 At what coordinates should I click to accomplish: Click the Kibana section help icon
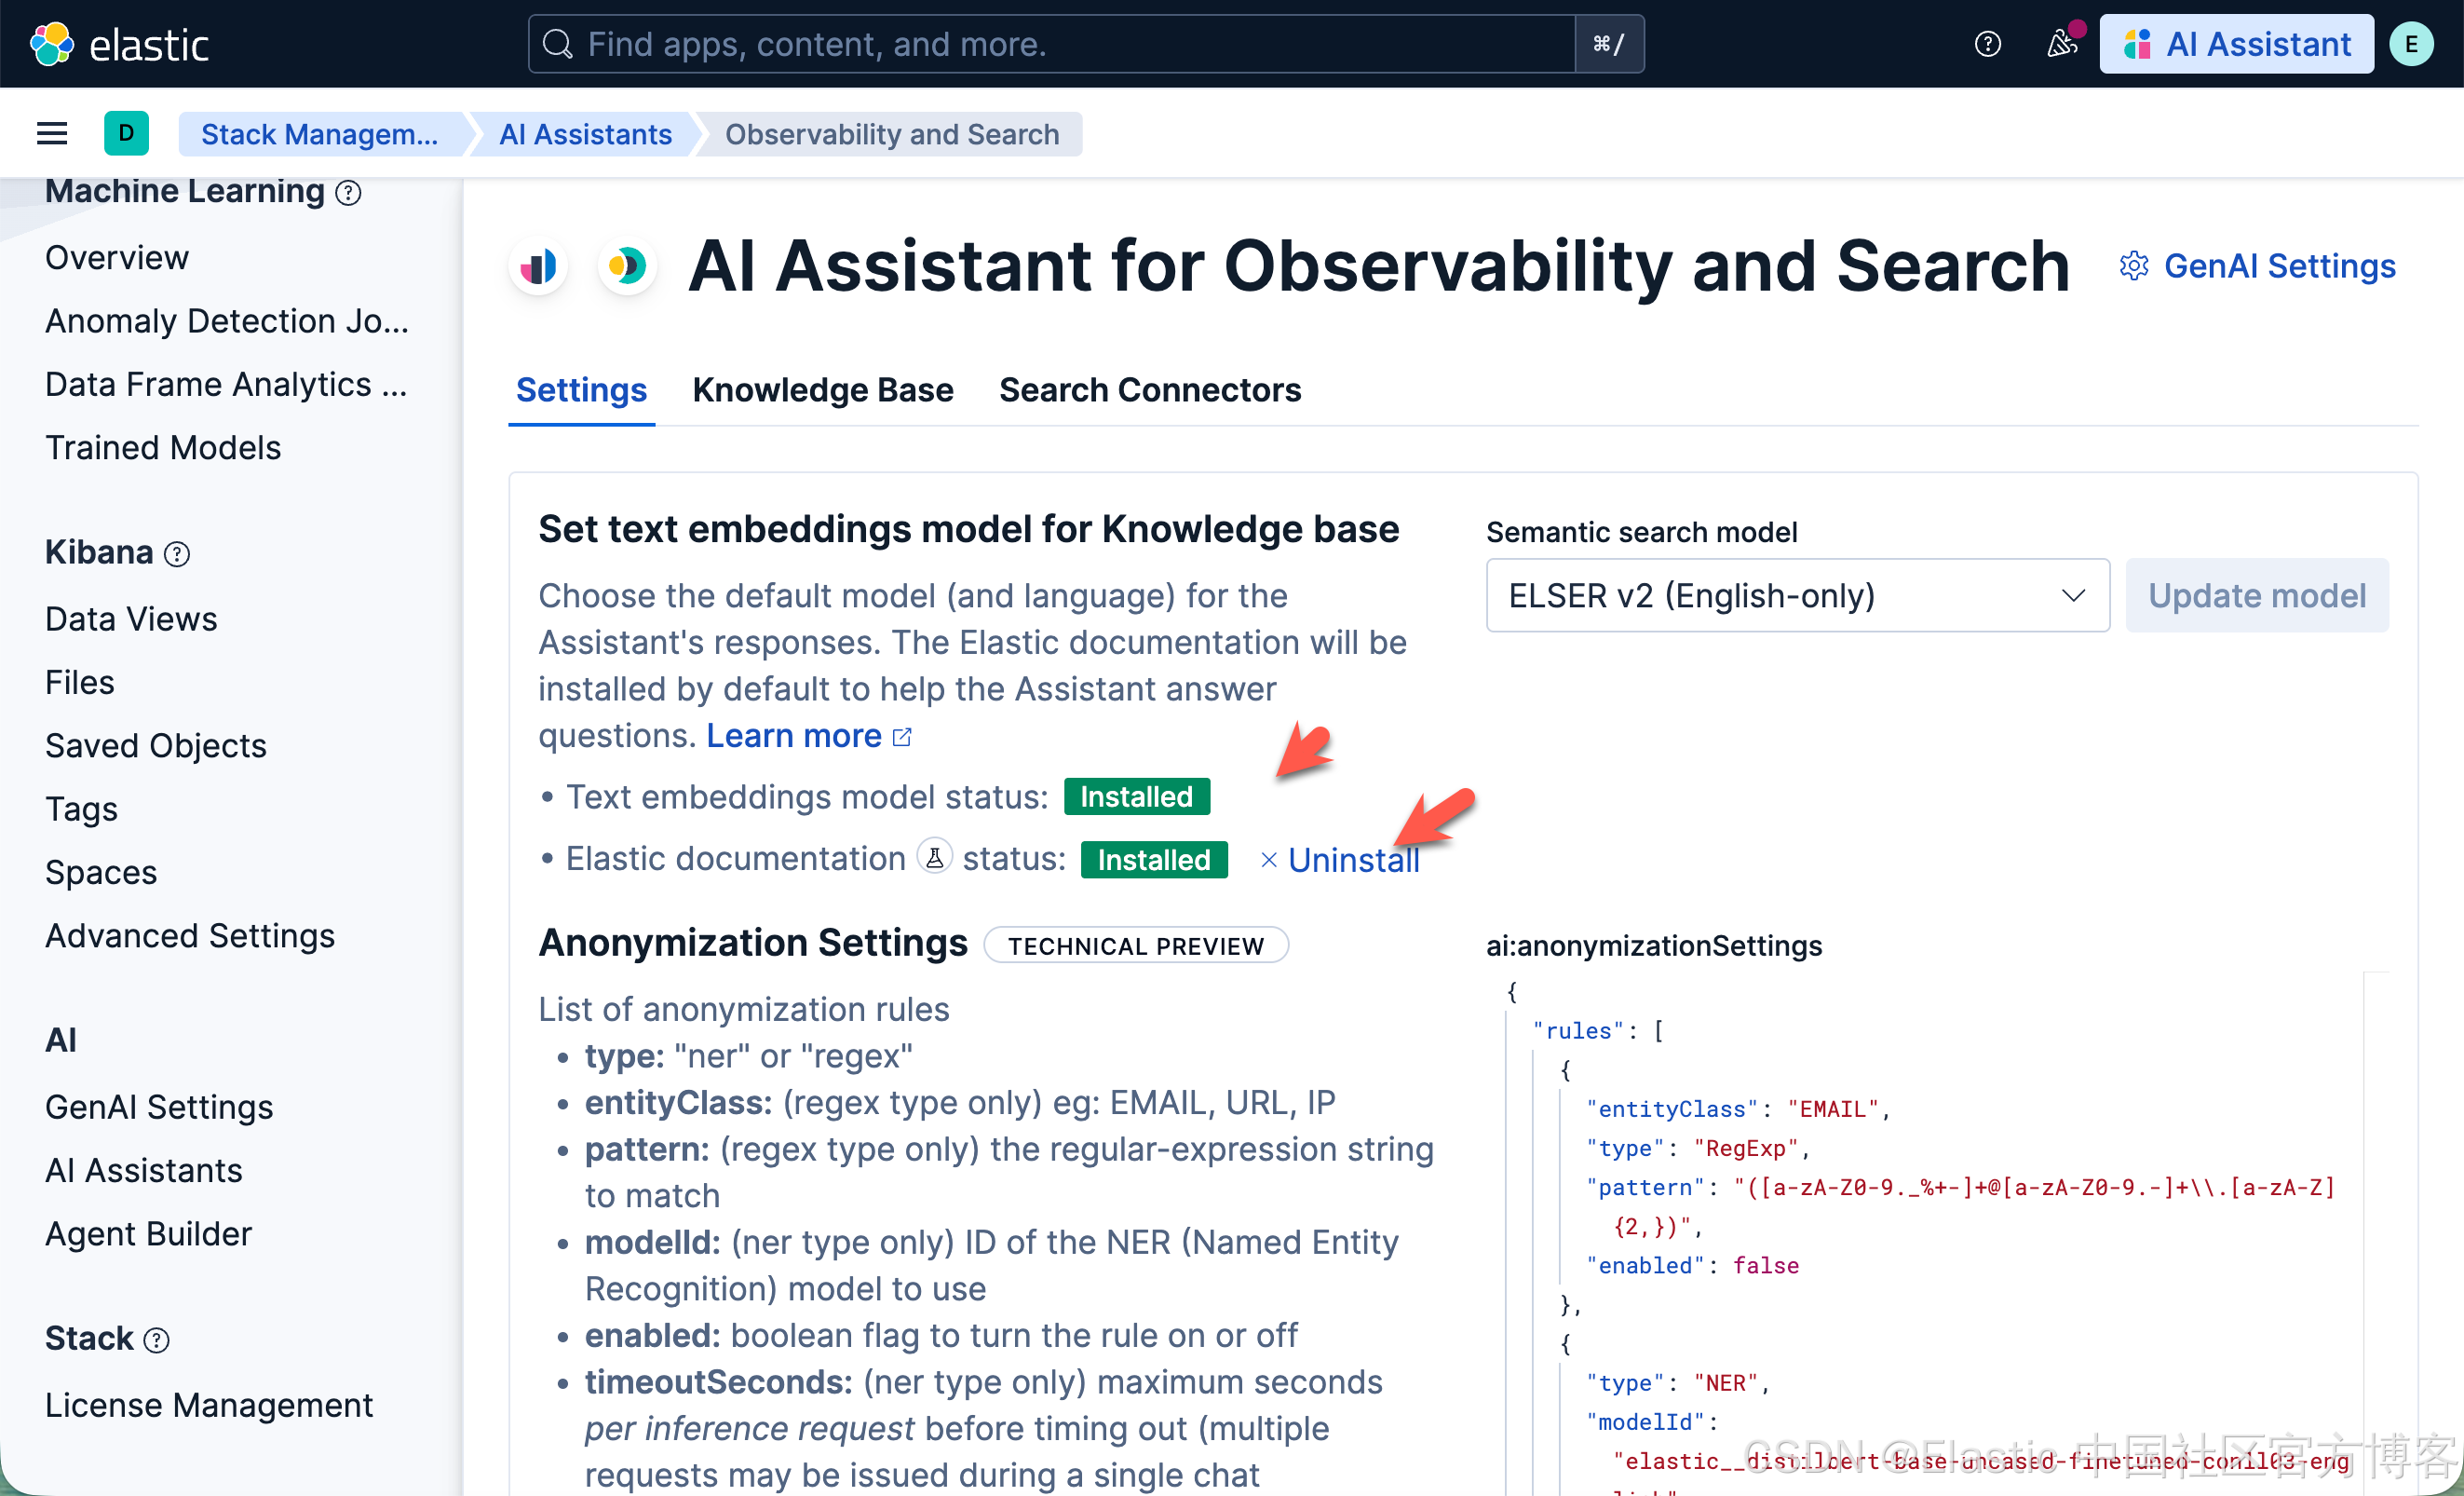[177, 554]
